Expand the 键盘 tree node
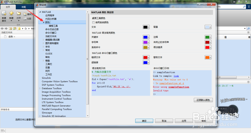The height and width of the screenshot is (133, 251). 43,61
